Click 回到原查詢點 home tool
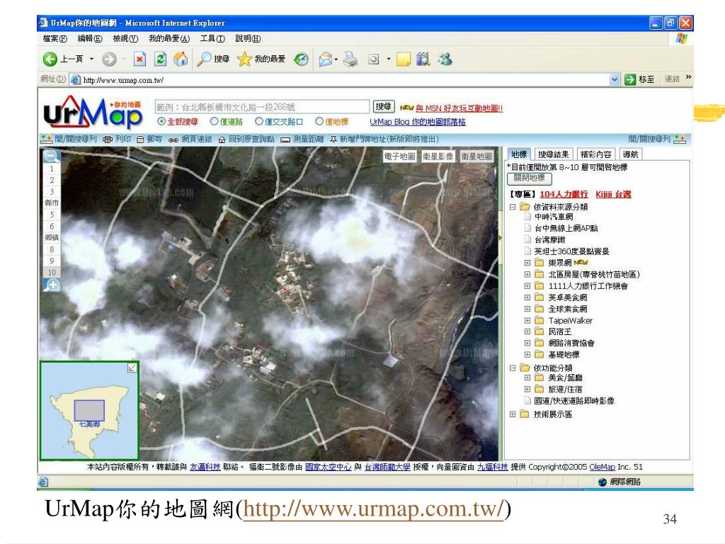This screenshot has height=544, width=725. (246, 140)
